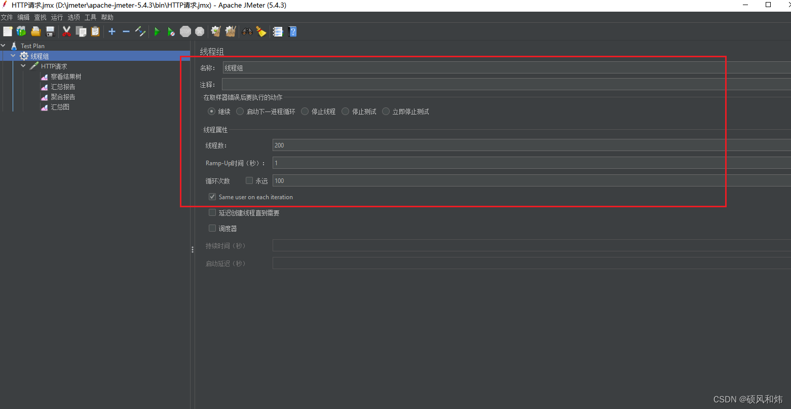
Task: Click the 线程组 panel heading text
Action: (x=212, y=52)
